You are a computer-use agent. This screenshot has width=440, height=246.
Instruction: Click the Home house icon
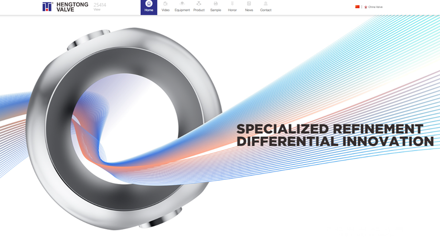(149, 3)
